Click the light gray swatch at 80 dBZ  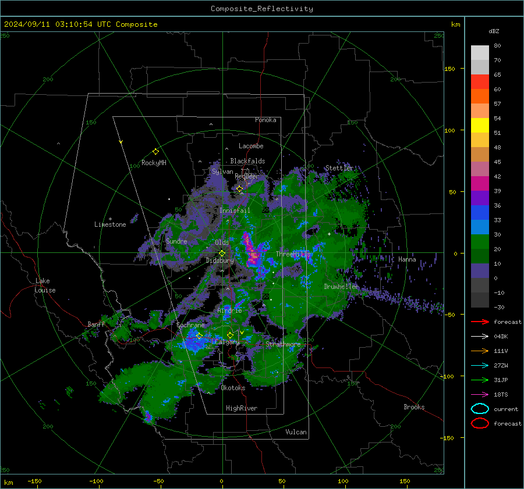click(480, 53)
